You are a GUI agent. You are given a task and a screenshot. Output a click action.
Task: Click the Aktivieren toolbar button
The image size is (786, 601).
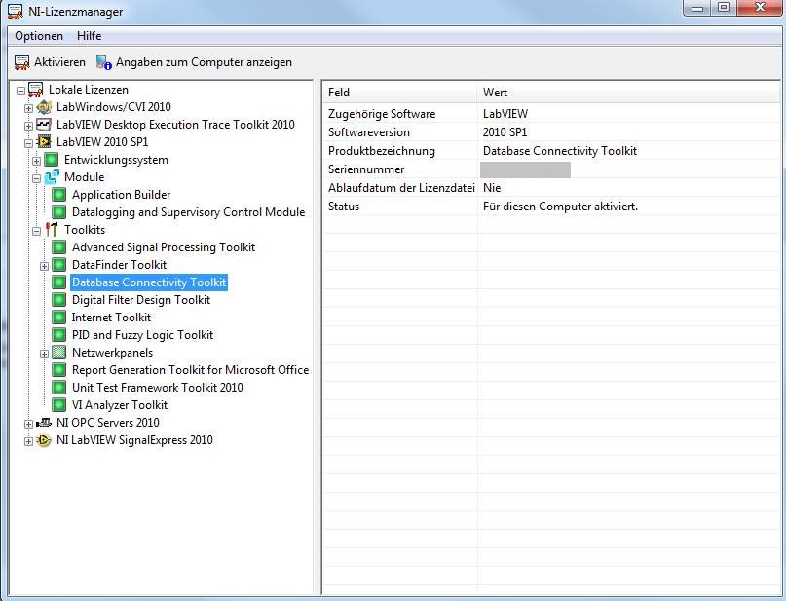click(50, 62)
